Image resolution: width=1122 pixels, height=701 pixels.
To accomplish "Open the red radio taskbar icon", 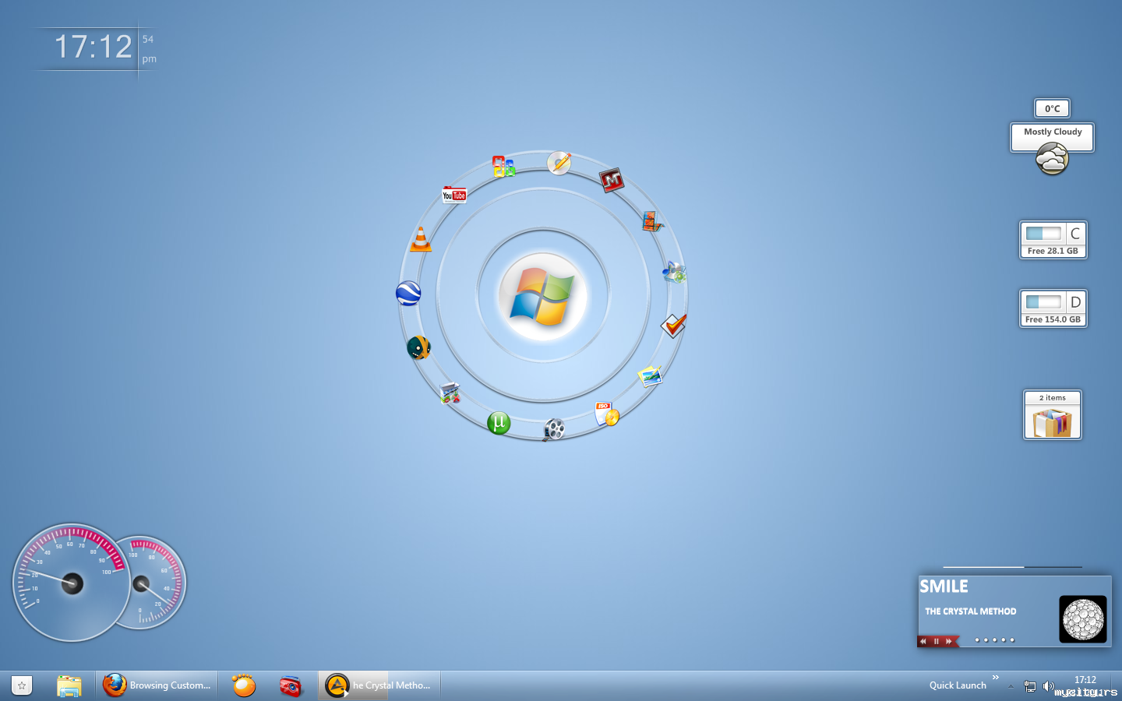I will point(291,685).
